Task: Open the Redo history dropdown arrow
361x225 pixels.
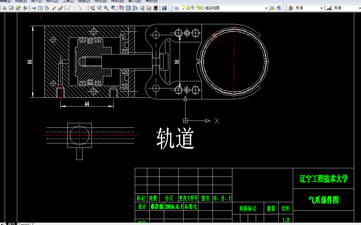Action: pyautogui.click(x=85, y=8)
